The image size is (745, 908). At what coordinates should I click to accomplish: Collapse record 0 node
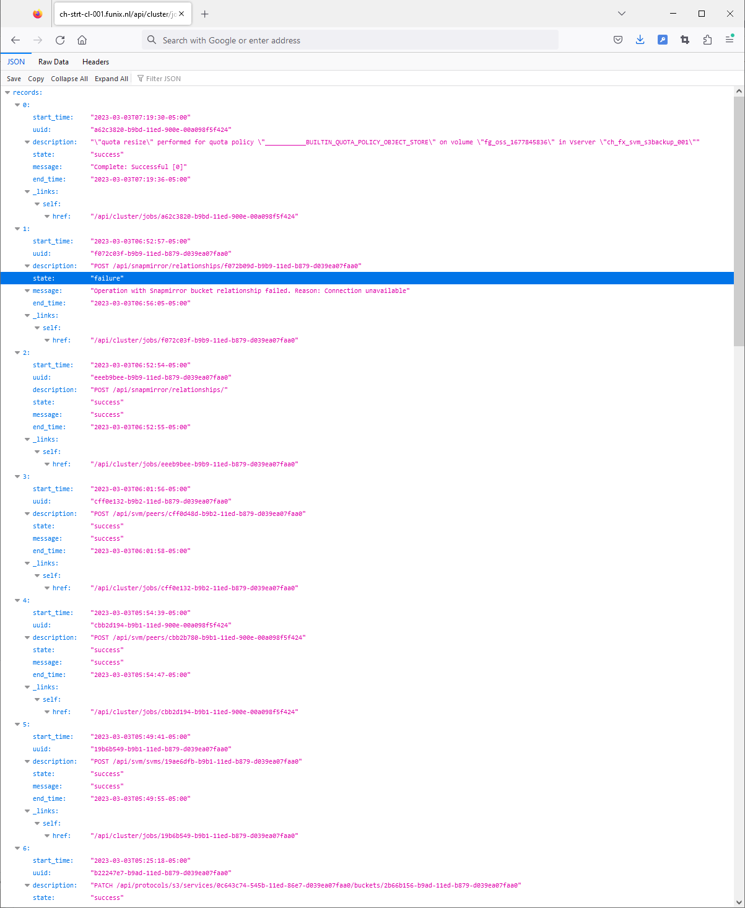point(17,105)
